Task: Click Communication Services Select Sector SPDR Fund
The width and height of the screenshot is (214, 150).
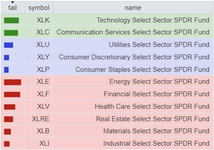Action: (x=133, y=33)
